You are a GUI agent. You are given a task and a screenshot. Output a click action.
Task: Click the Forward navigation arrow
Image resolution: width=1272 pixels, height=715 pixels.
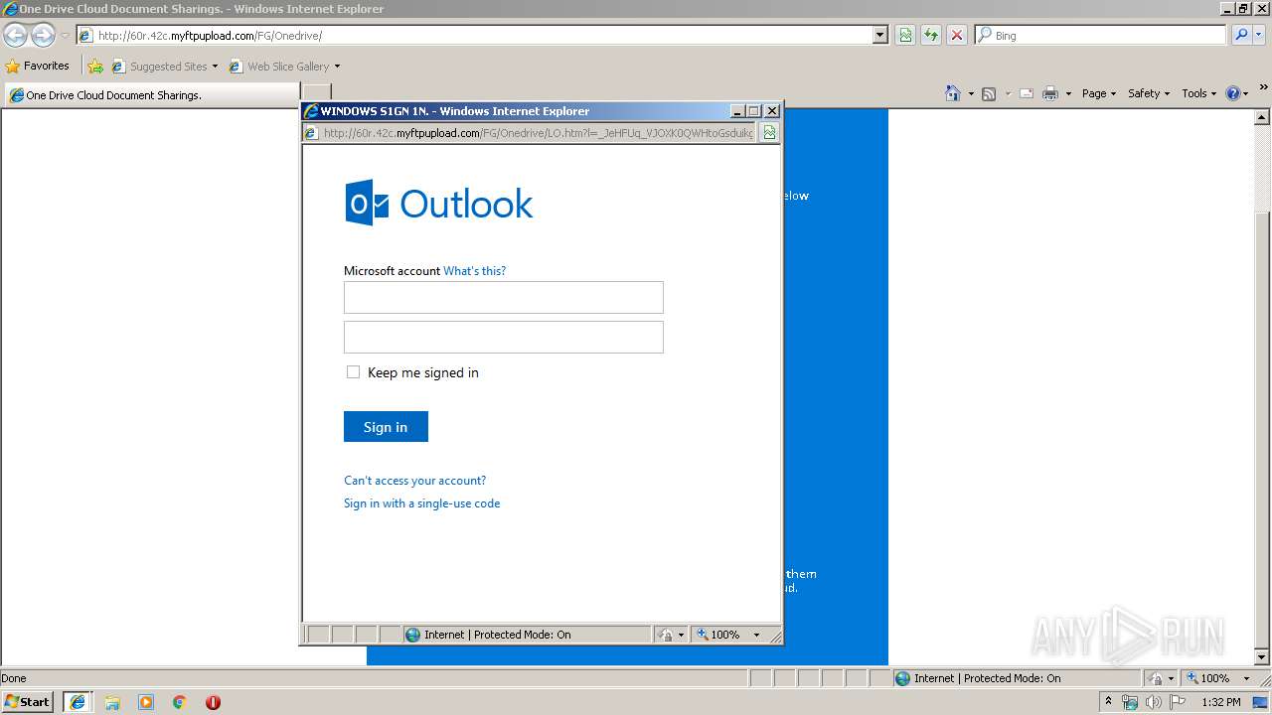coord(43,36)
